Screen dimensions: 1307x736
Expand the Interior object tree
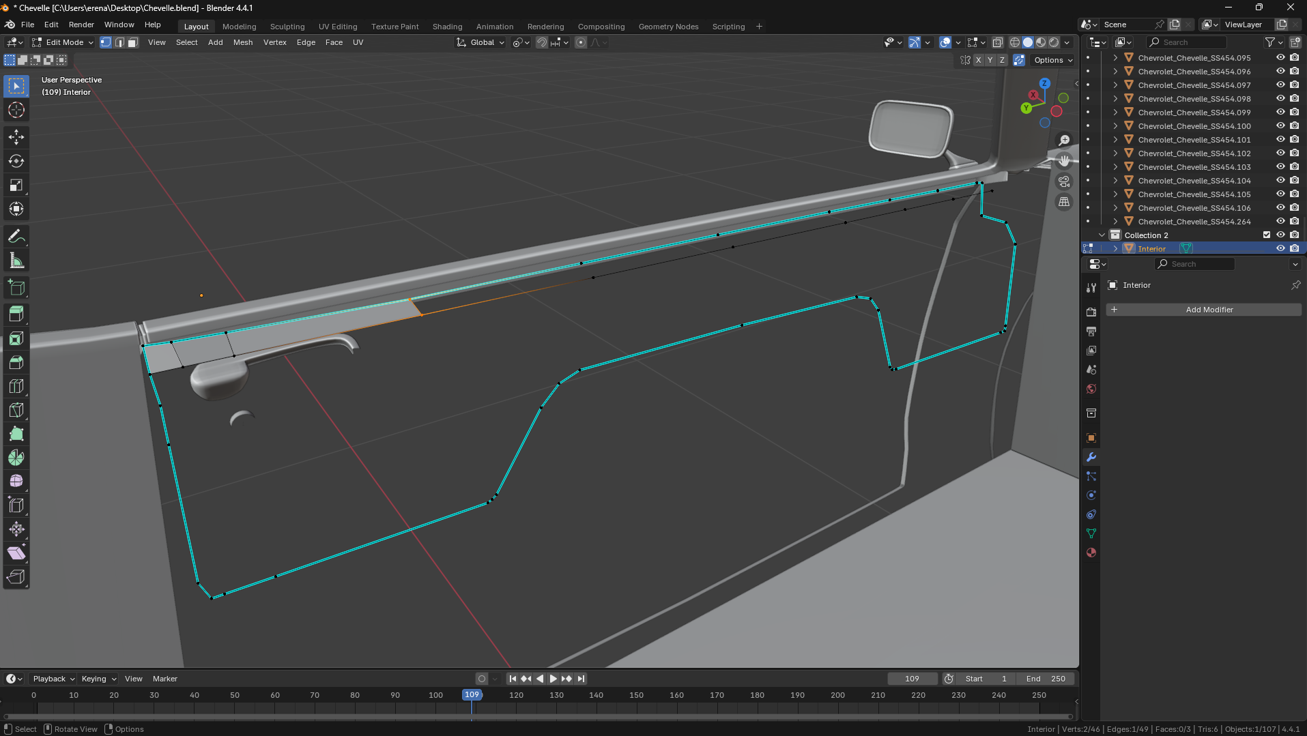[1115, 249]
